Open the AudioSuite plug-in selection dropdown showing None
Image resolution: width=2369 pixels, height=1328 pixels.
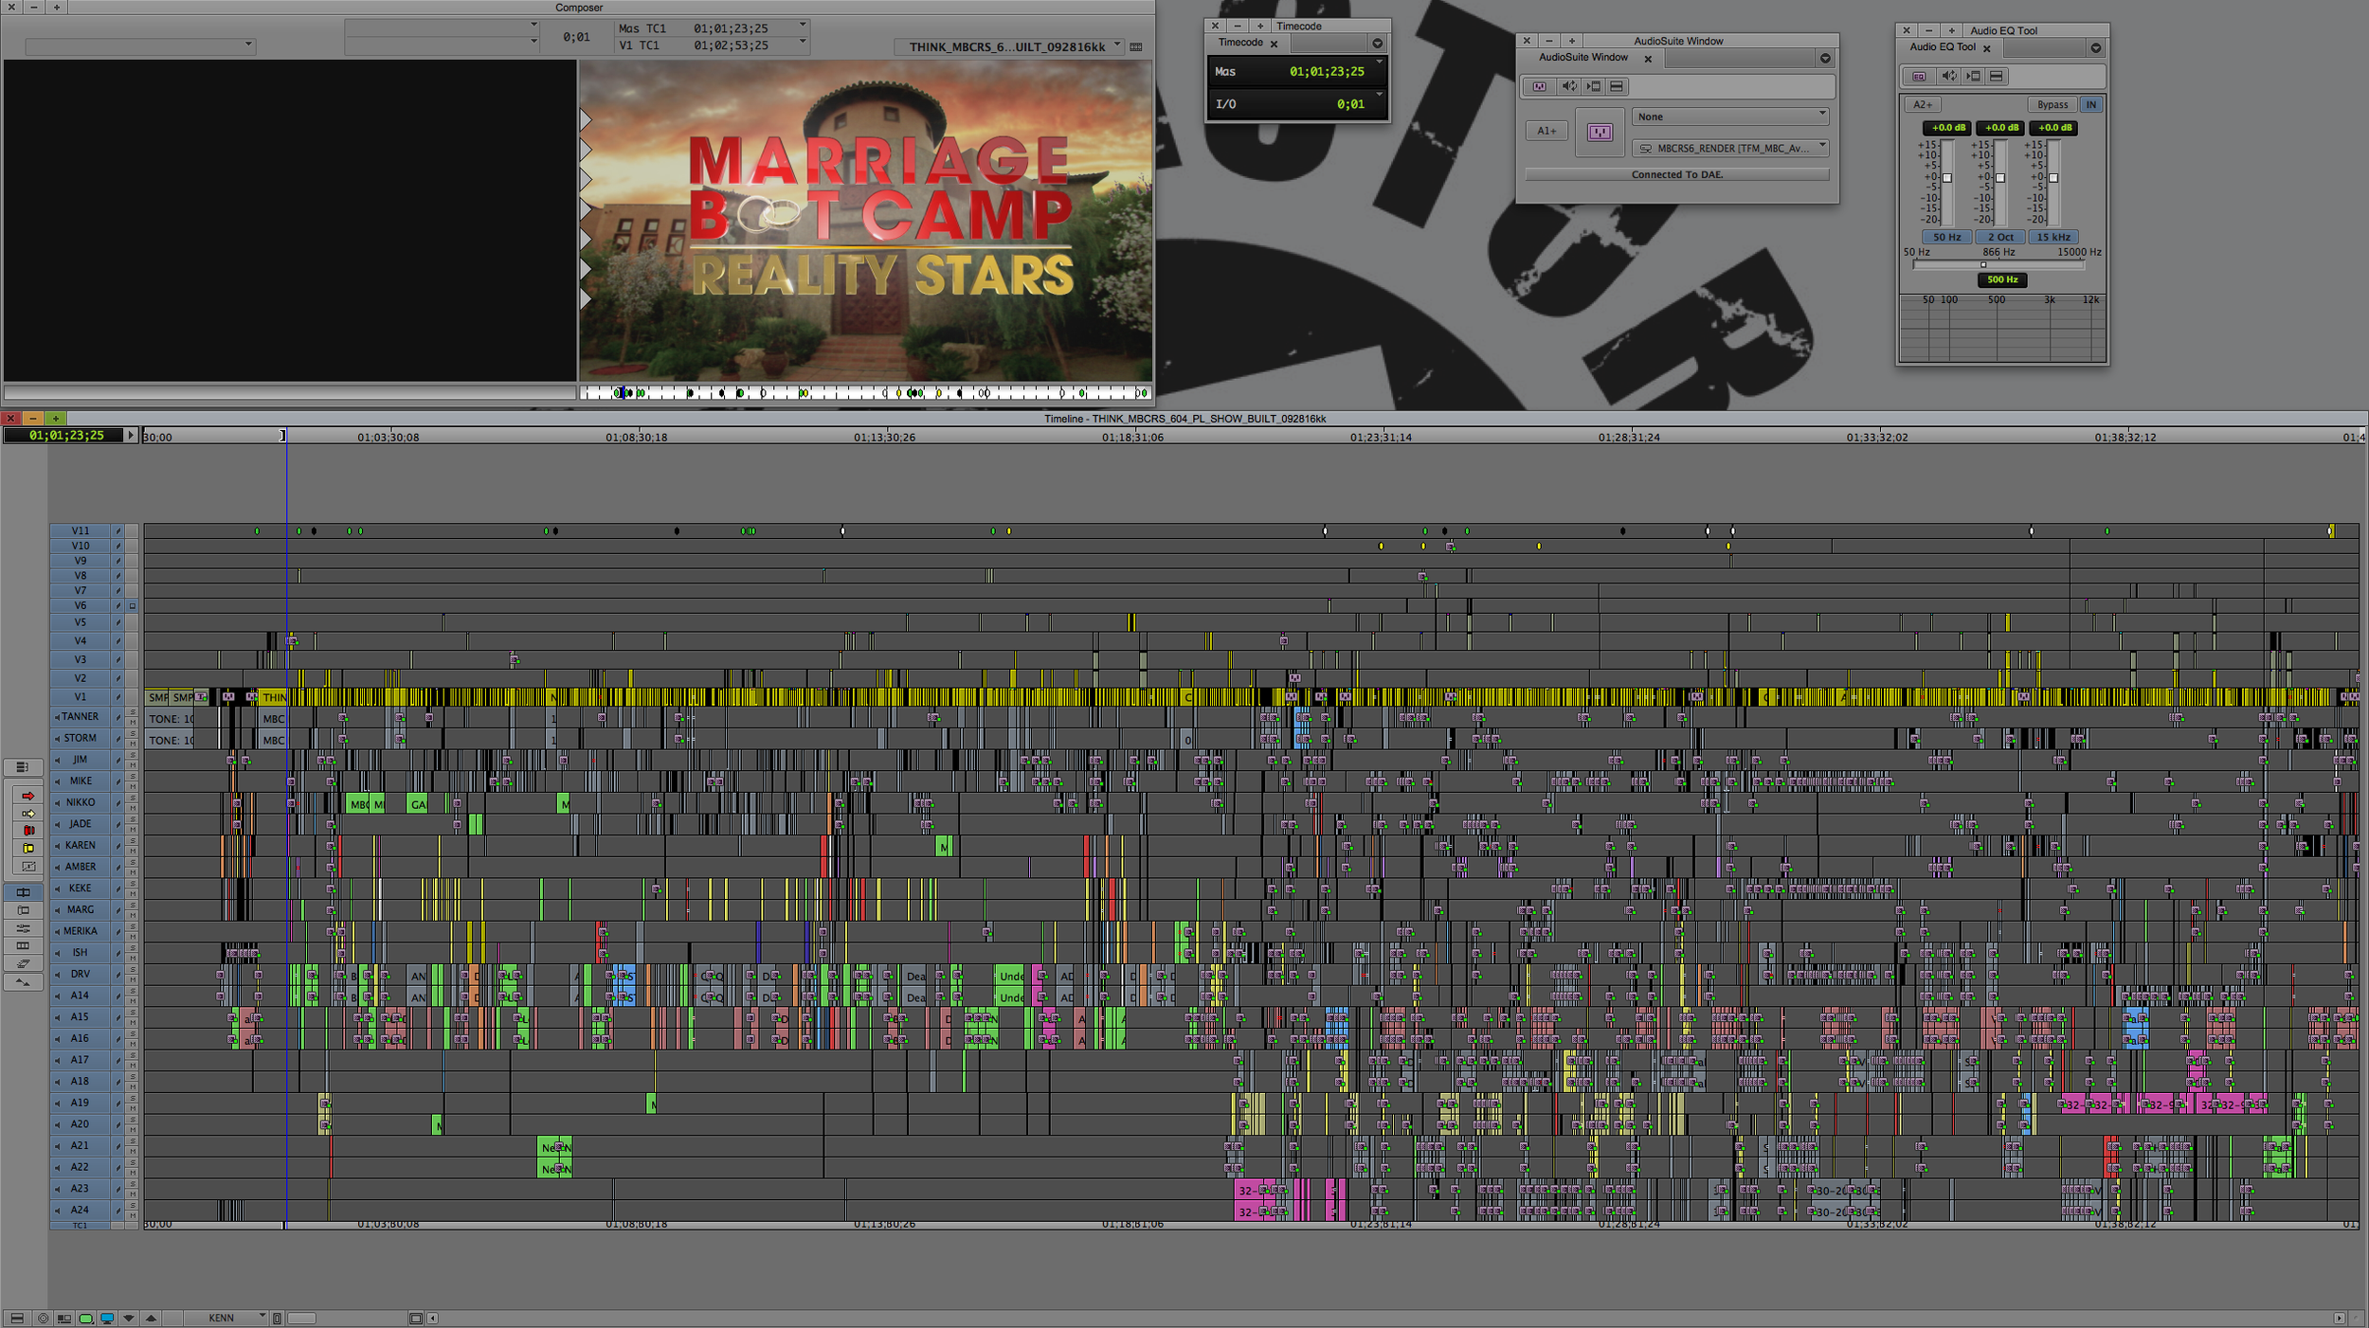[1730, 117]
